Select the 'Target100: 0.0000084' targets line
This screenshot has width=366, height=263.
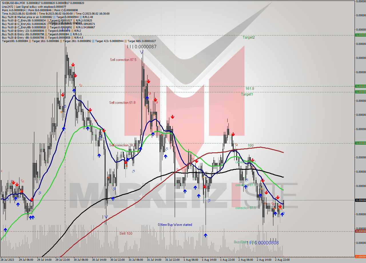point(79,41)
